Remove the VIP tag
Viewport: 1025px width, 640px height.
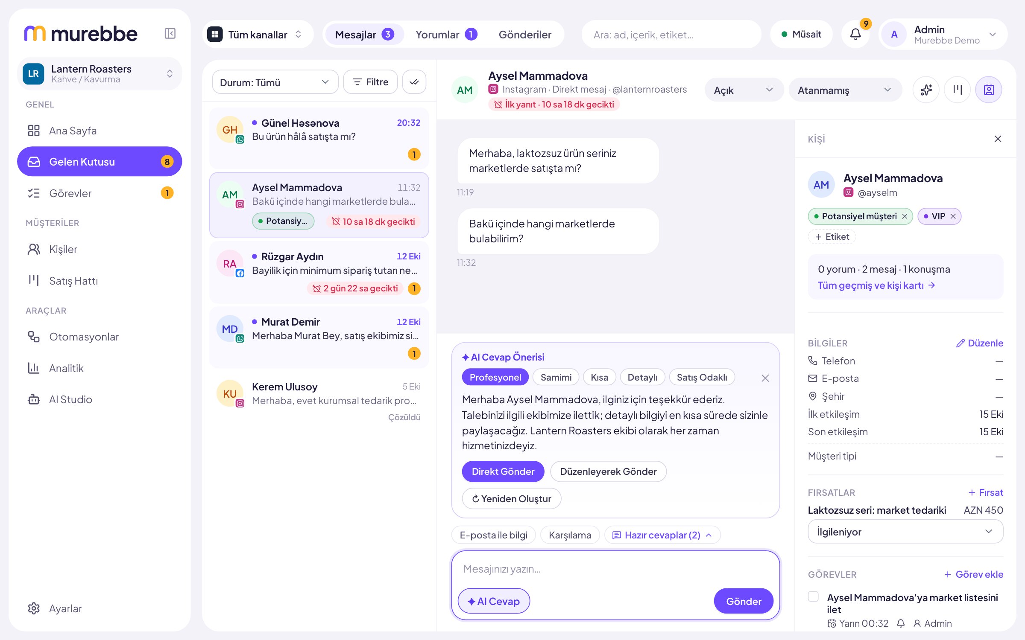click(953, 216)
